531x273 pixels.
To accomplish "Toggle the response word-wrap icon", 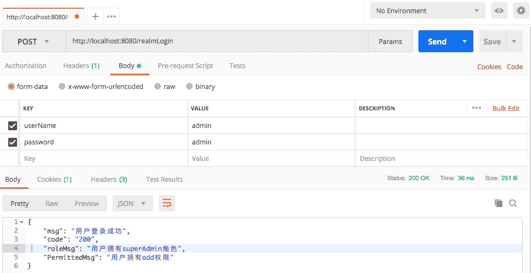I will point(167,203).
